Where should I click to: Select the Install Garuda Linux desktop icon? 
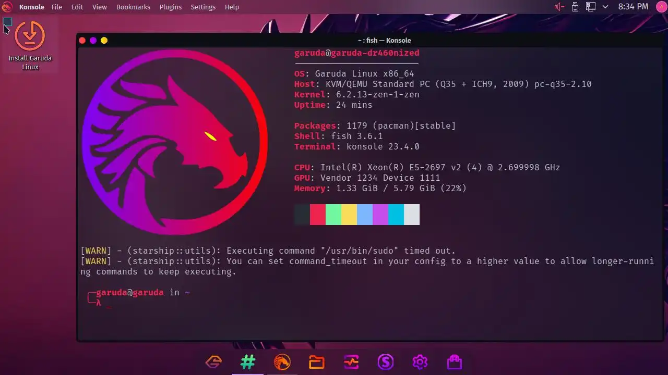[x=30, y=45]
